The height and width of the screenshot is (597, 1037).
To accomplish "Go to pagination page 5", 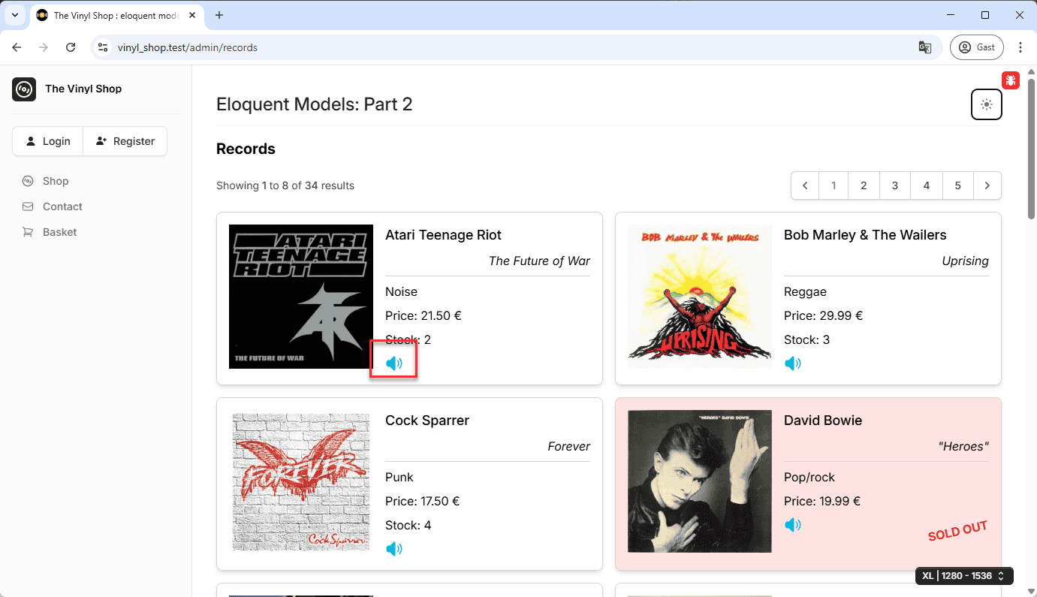I will click(958, 185).
